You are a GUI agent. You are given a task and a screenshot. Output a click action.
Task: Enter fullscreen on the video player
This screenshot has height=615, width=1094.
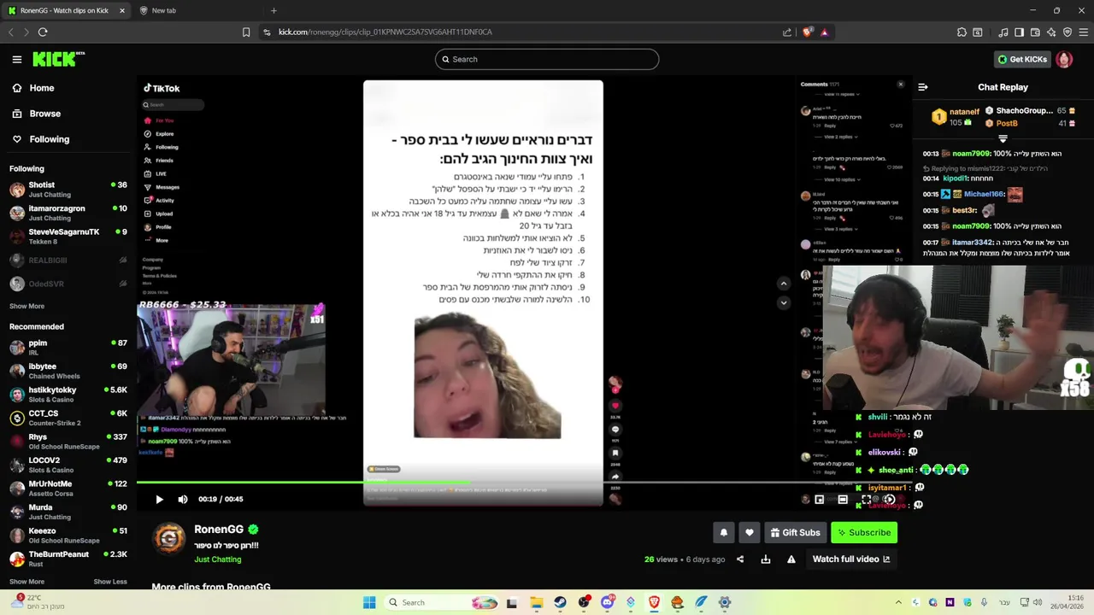[x=867, y=499]
